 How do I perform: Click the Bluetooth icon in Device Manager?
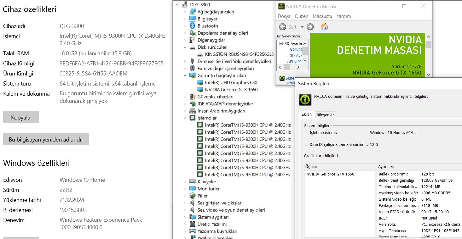point(193,26)
